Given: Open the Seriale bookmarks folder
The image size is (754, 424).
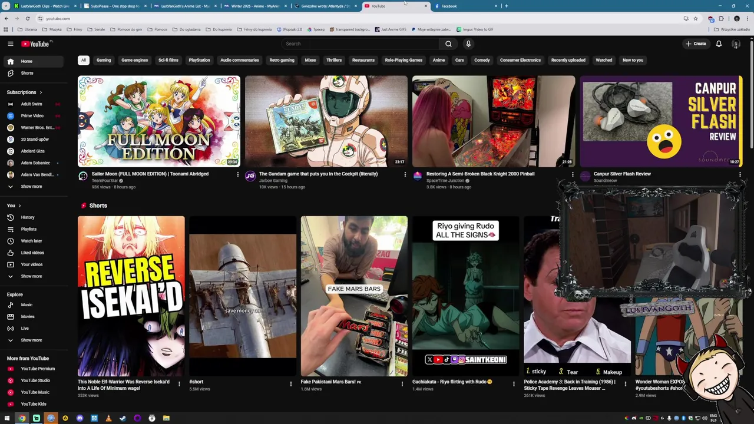Looking at the screenshot, I should (x=97, y=29).
